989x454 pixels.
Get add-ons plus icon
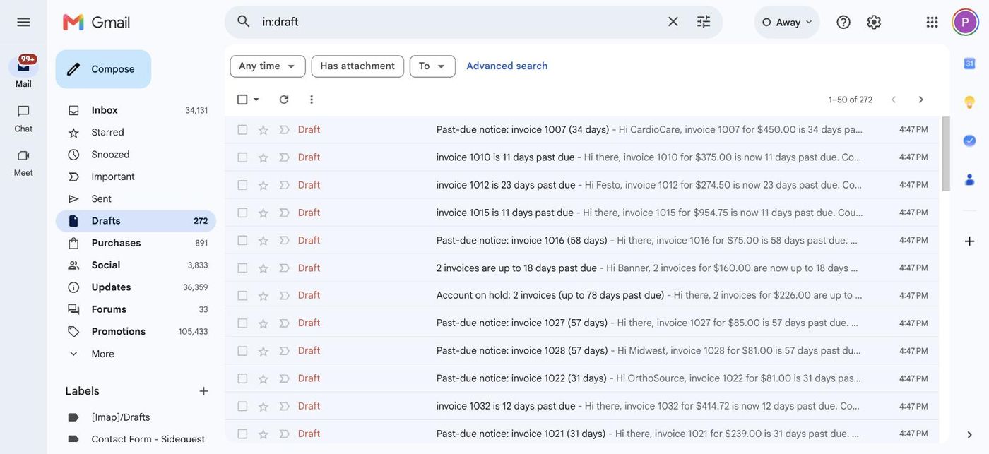[969, 241]
